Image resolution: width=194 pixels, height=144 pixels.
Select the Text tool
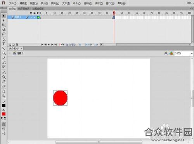[3, 44]
